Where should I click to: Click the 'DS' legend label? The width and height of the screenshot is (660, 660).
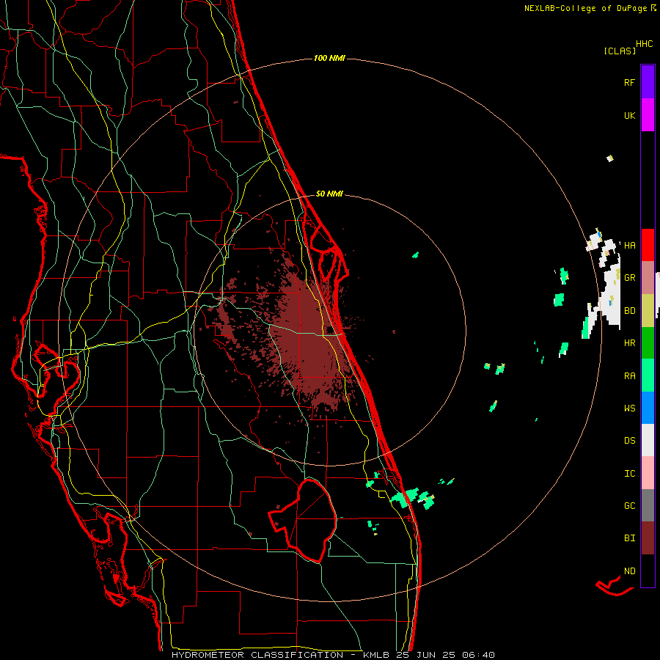[x=629, y=441]
